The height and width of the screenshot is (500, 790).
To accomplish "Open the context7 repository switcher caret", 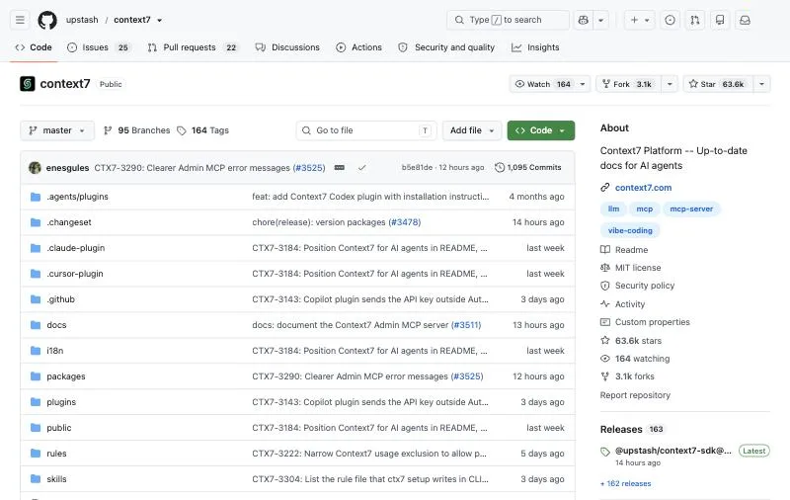I will [159, 20].
